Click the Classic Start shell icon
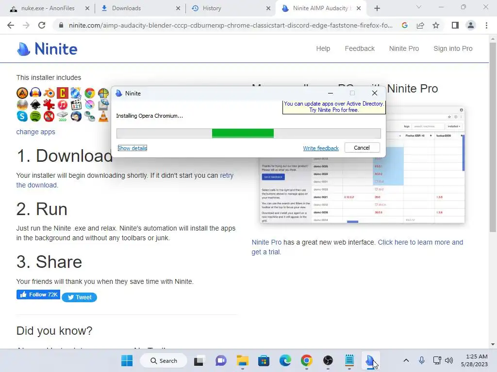 point(103,93)
